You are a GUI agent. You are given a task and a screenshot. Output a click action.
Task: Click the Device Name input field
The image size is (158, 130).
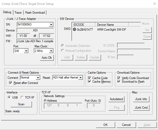point(134,51)
